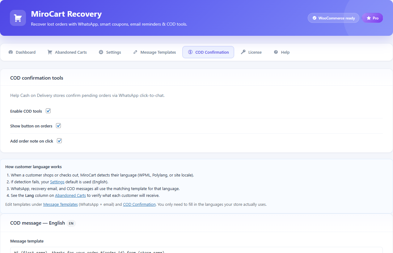Viewport: 393px width, 253px height.
Task: Open the Message Templates inline link
Action: pos(61,204)
